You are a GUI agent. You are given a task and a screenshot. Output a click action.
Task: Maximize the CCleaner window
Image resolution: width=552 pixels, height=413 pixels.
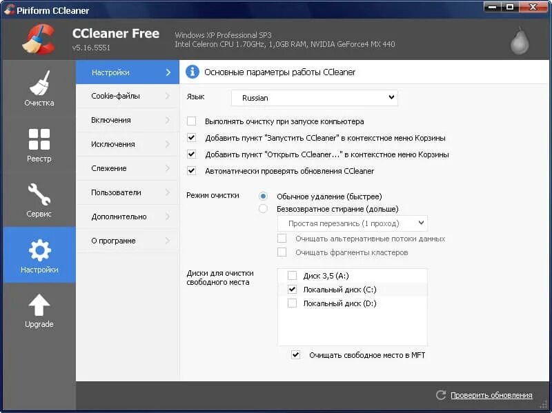510,7
